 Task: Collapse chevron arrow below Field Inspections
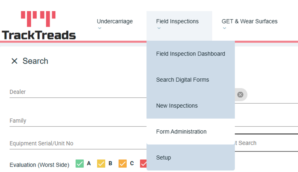pos(159,28)
